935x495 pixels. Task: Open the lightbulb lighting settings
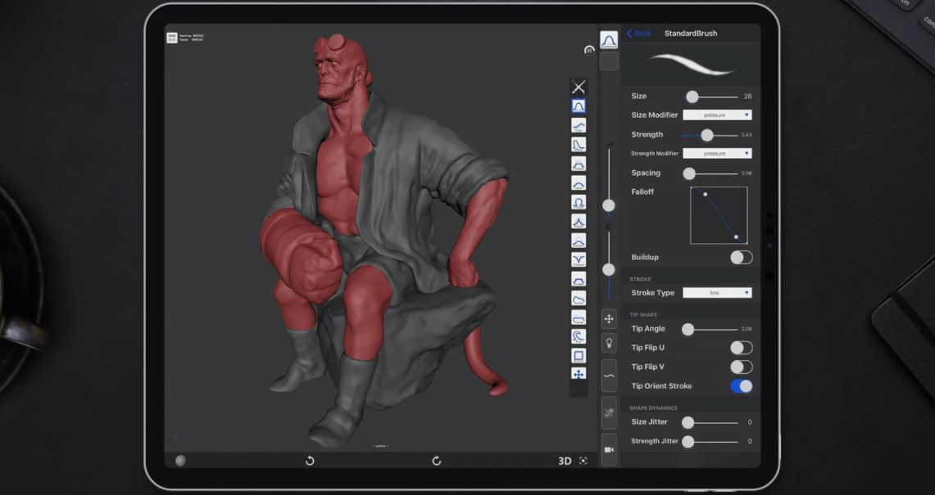click(x=609, y=343)
